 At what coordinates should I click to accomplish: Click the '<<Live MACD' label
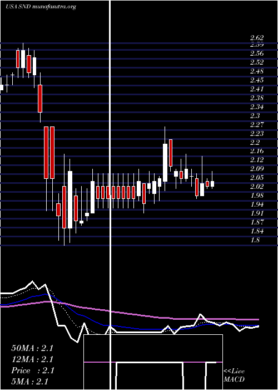(234, 376)
